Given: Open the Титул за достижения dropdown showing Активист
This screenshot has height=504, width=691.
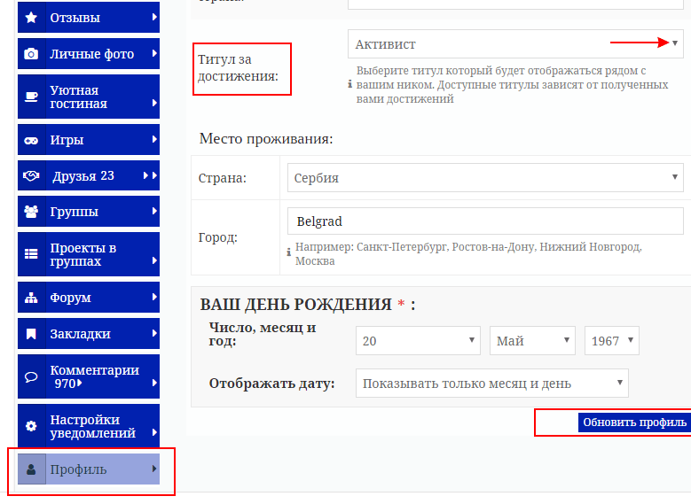Looking at the screenshot, I should click(515, 44).
